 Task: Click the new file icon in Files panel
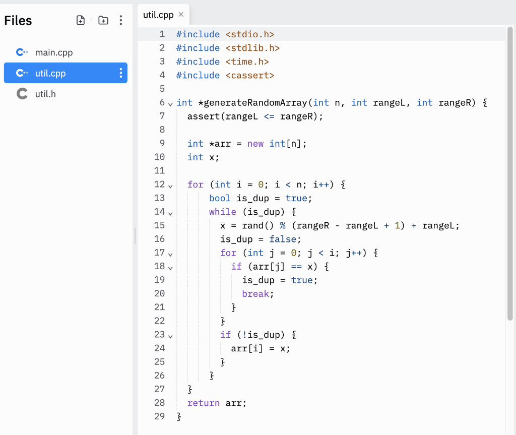81,20
